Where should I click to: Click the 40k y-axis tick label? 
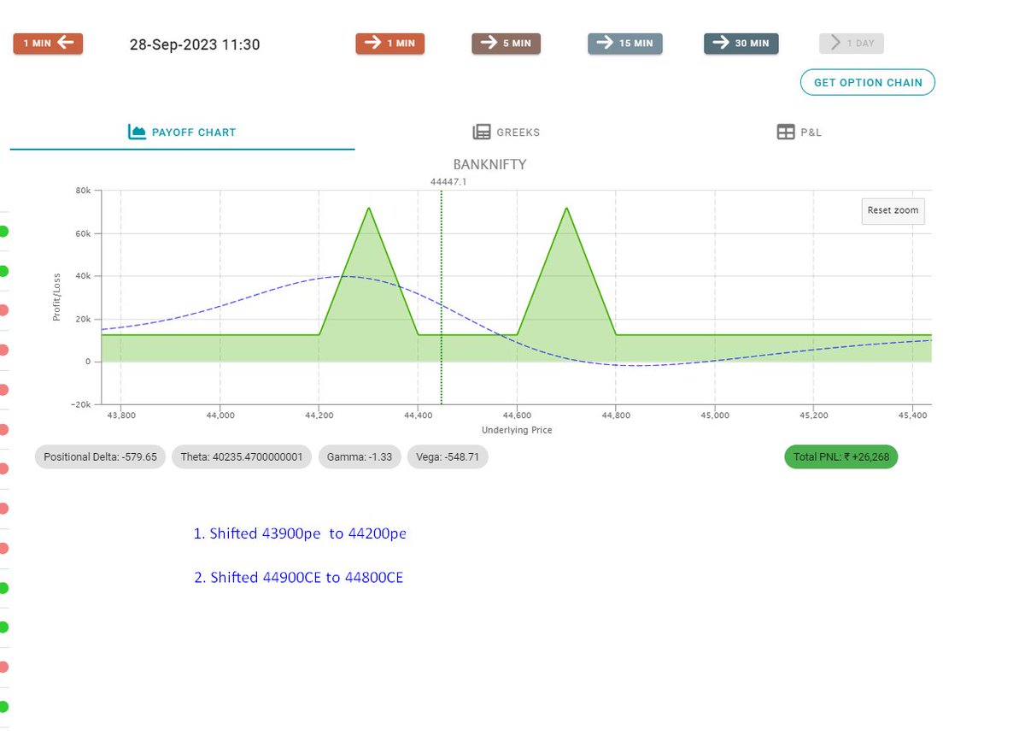[83, 276]
